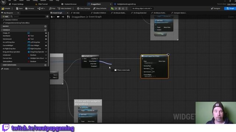This screenshot has height=132, width=236.
Task: Open the Details panel tab
Action: pos(6,69)
